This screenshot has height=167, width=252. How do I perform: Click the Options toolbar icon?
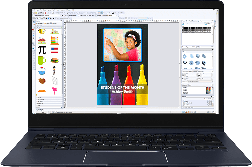click(x=98, y=15)
